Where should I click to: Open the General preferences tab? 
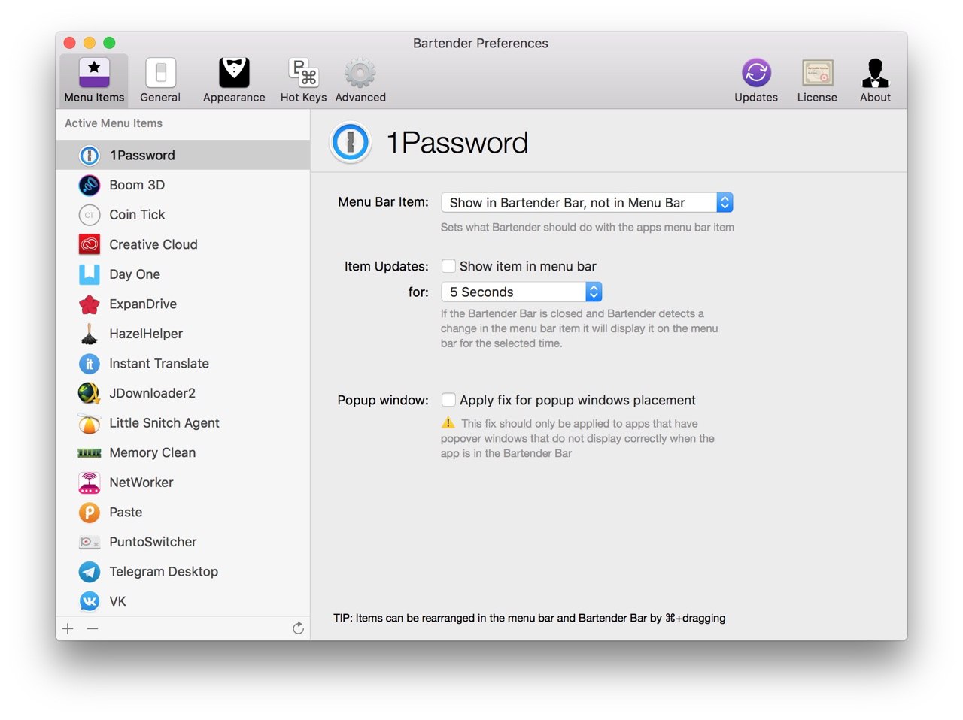(160, 80)
